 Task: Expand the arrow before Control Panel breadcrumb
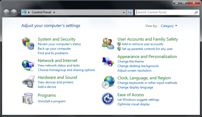(29, 12)
